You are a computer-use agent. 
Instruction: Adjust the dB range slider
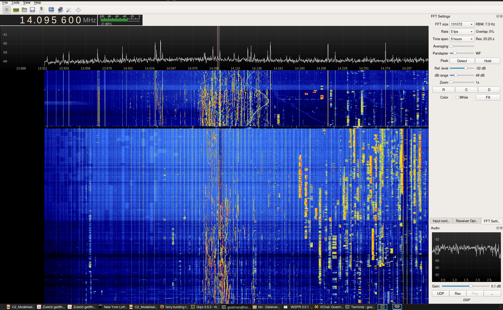click(462, 75)
